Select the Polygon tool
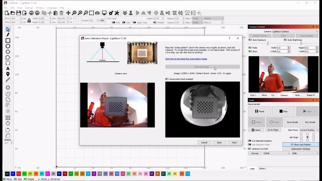Viewport: 322px width, 181px height. (8, 52)
